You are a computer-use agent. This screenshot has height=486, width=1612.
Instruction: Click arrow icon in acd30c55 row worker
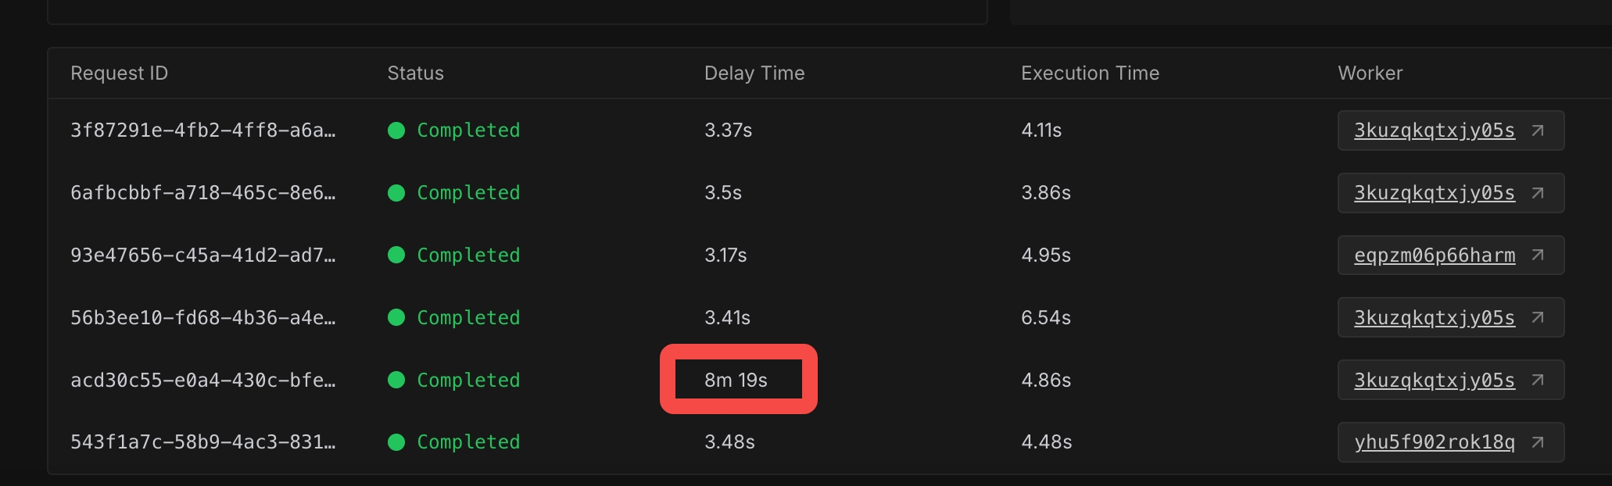pos(1538,380)
